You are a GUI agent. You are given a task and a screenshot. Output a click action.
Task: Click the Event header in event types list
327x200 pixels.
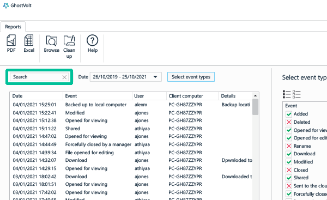pos(291,106)
